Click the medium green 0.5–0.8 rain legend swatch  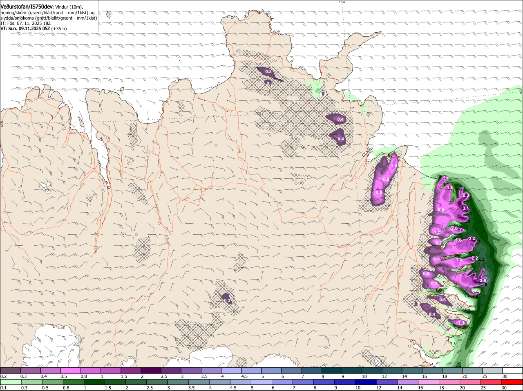53,382
